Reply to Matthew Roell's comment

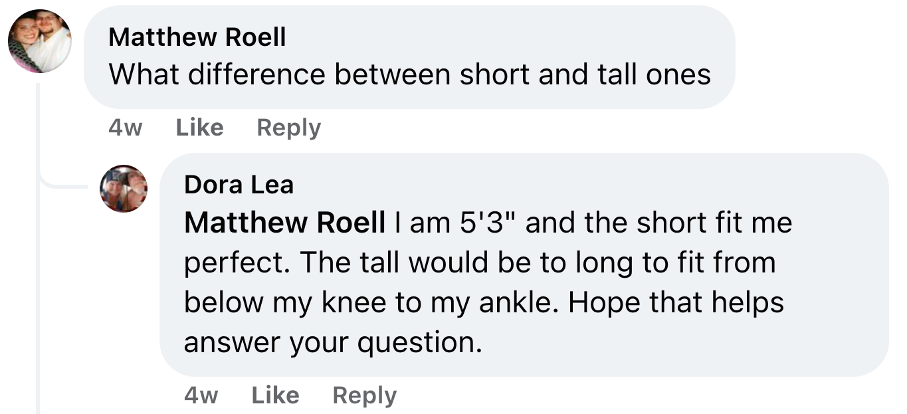pyautogui.click(x=288, y=128)
